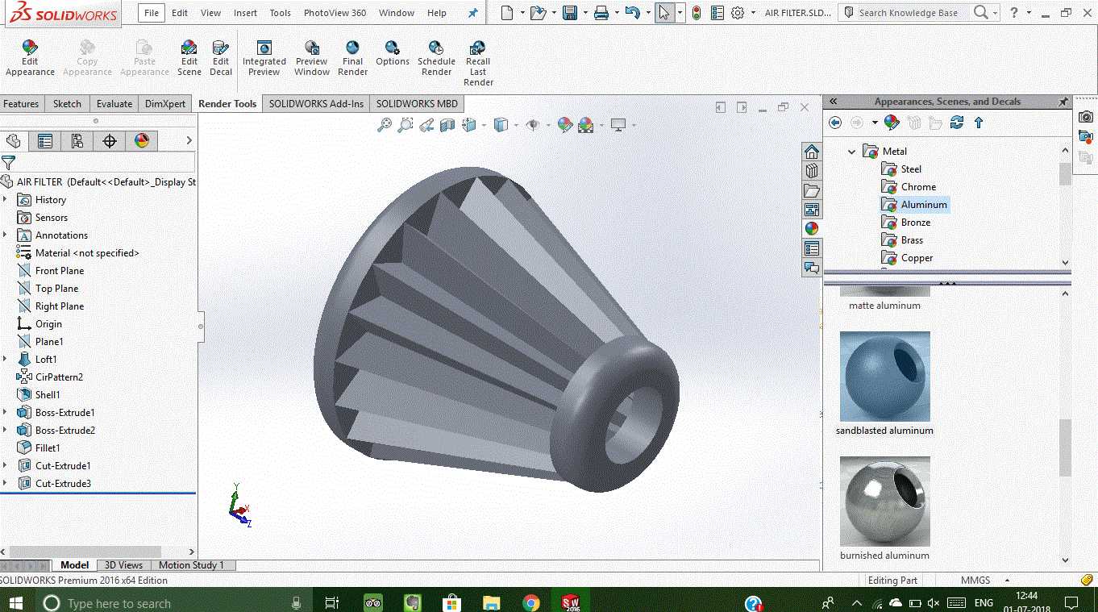Click the Windows Start button
This screenshot has height=612, width=1098.
(15, 602)
